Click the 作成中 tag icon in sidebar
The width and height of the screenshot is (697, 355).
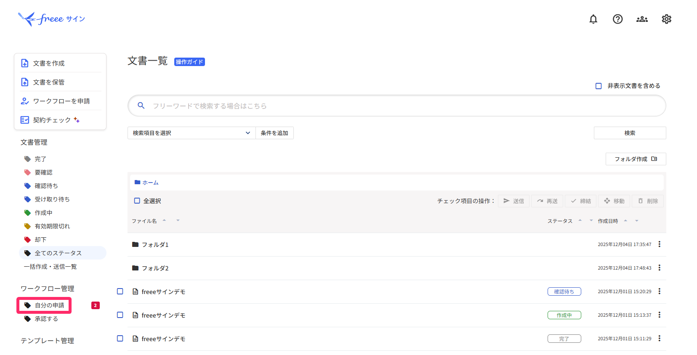(x=28, y=213)
